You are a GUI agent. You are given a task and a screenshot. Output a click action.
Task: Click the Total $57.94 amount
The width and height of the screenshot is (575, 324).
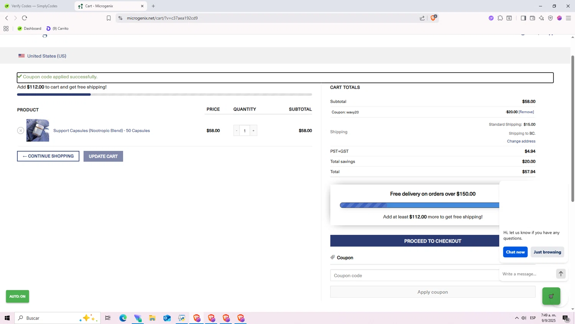(529, 172)
